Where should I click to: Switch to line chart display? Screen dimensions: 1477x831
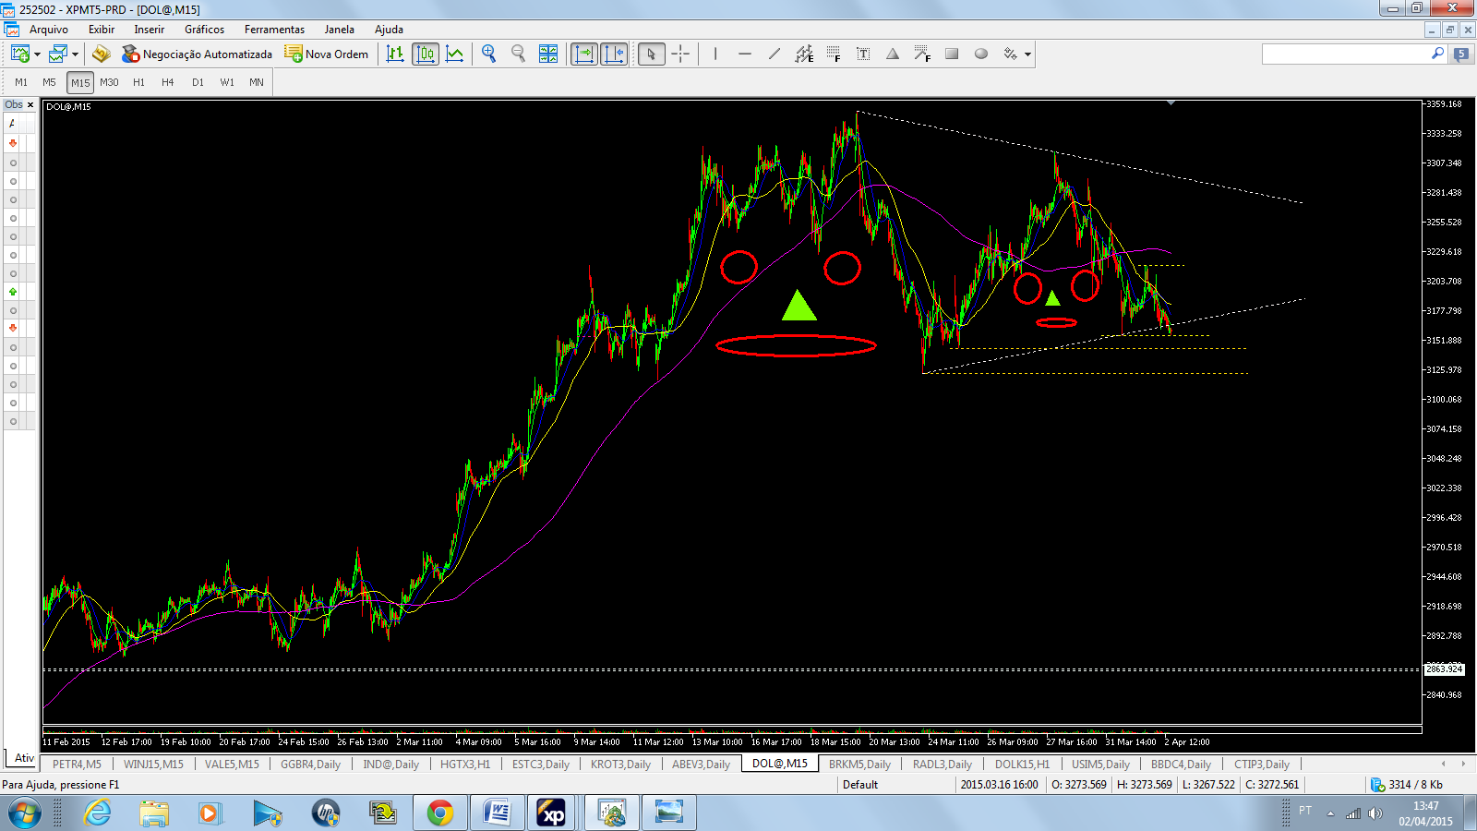455,54
